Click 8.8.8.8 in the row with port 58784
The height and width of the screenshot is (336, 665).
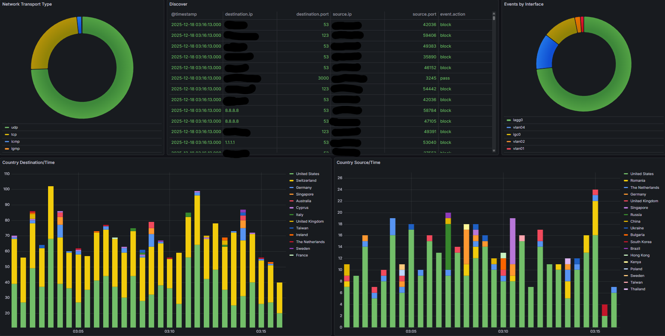click(x=232, y=110)
